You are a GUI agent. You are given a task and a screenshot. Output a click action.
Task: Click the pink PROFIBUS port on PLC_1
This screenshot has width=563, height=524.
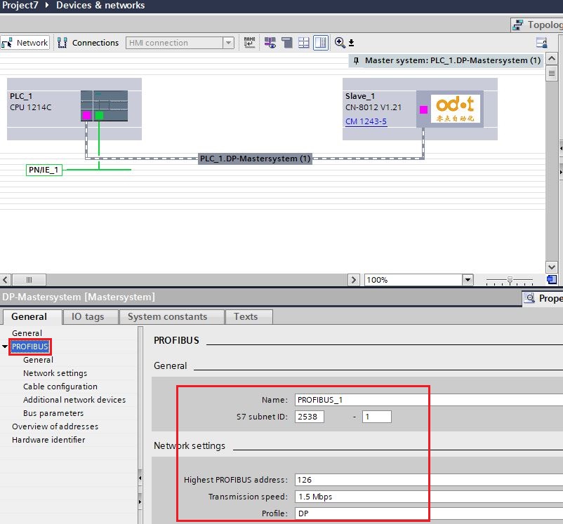coord(86,115)
